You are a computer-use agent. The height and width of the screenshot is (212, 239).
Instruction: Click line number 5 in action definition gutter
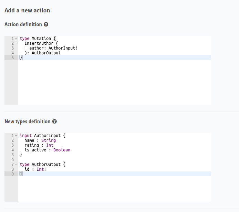(x=12, y=58)
